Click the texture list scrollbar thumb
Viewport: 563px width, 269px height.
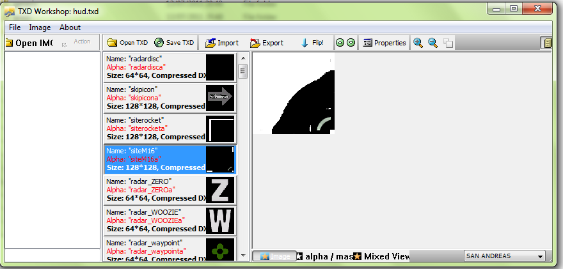click(x=243, y=71)
